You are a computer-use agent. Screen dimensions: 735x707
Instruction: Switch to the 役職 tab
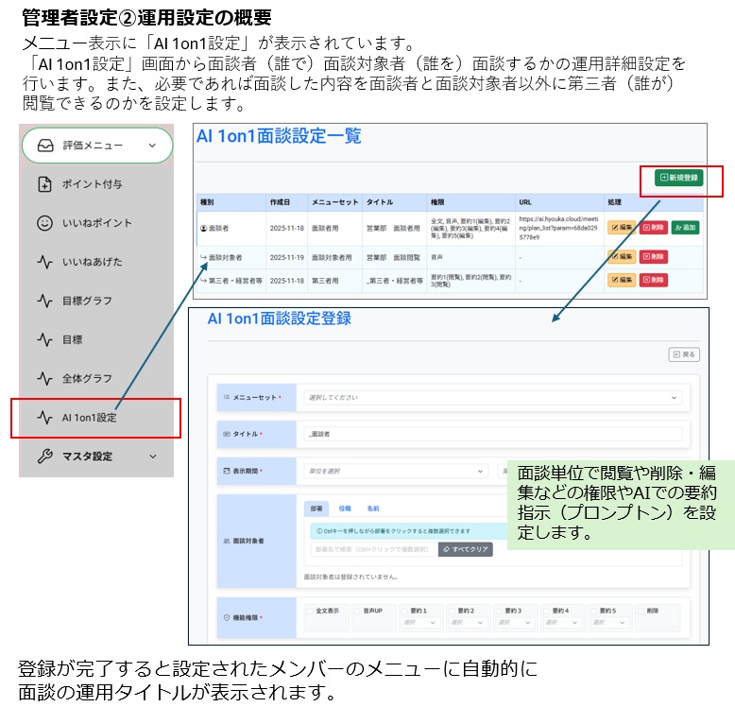click(x=345, y=508)
